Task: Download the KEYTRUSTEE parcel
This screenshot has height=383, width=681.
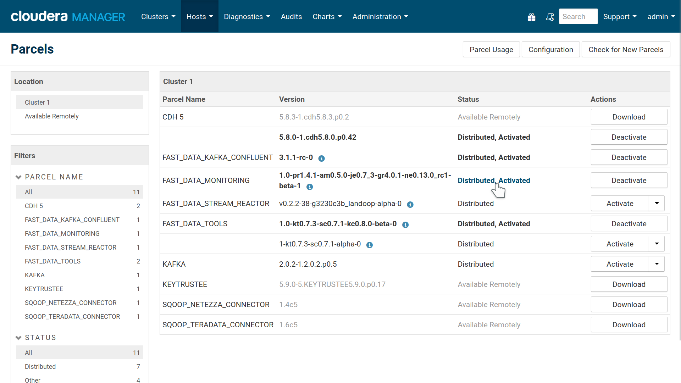Action: tap(629, 284)
